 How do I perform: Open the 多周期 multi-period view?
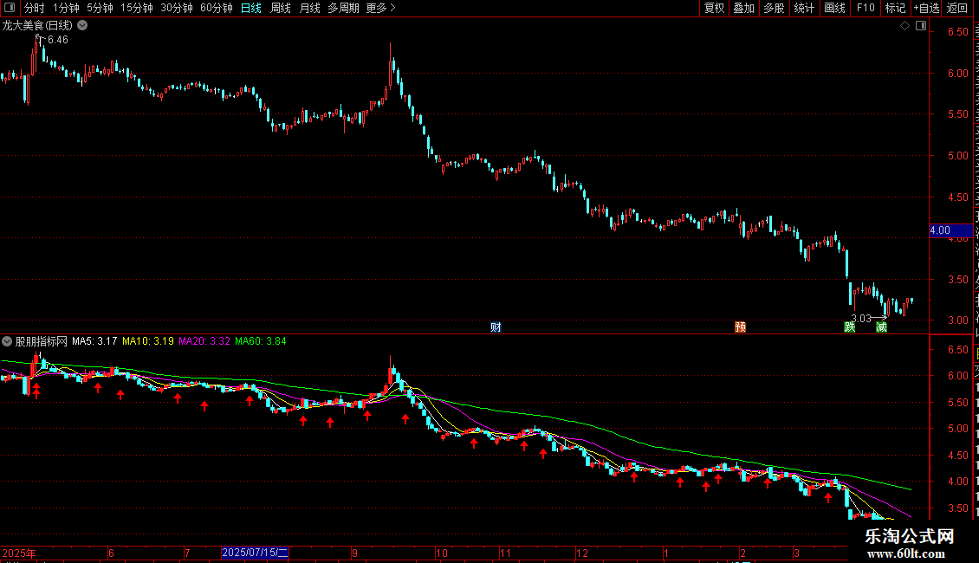(x=343, y=8)
